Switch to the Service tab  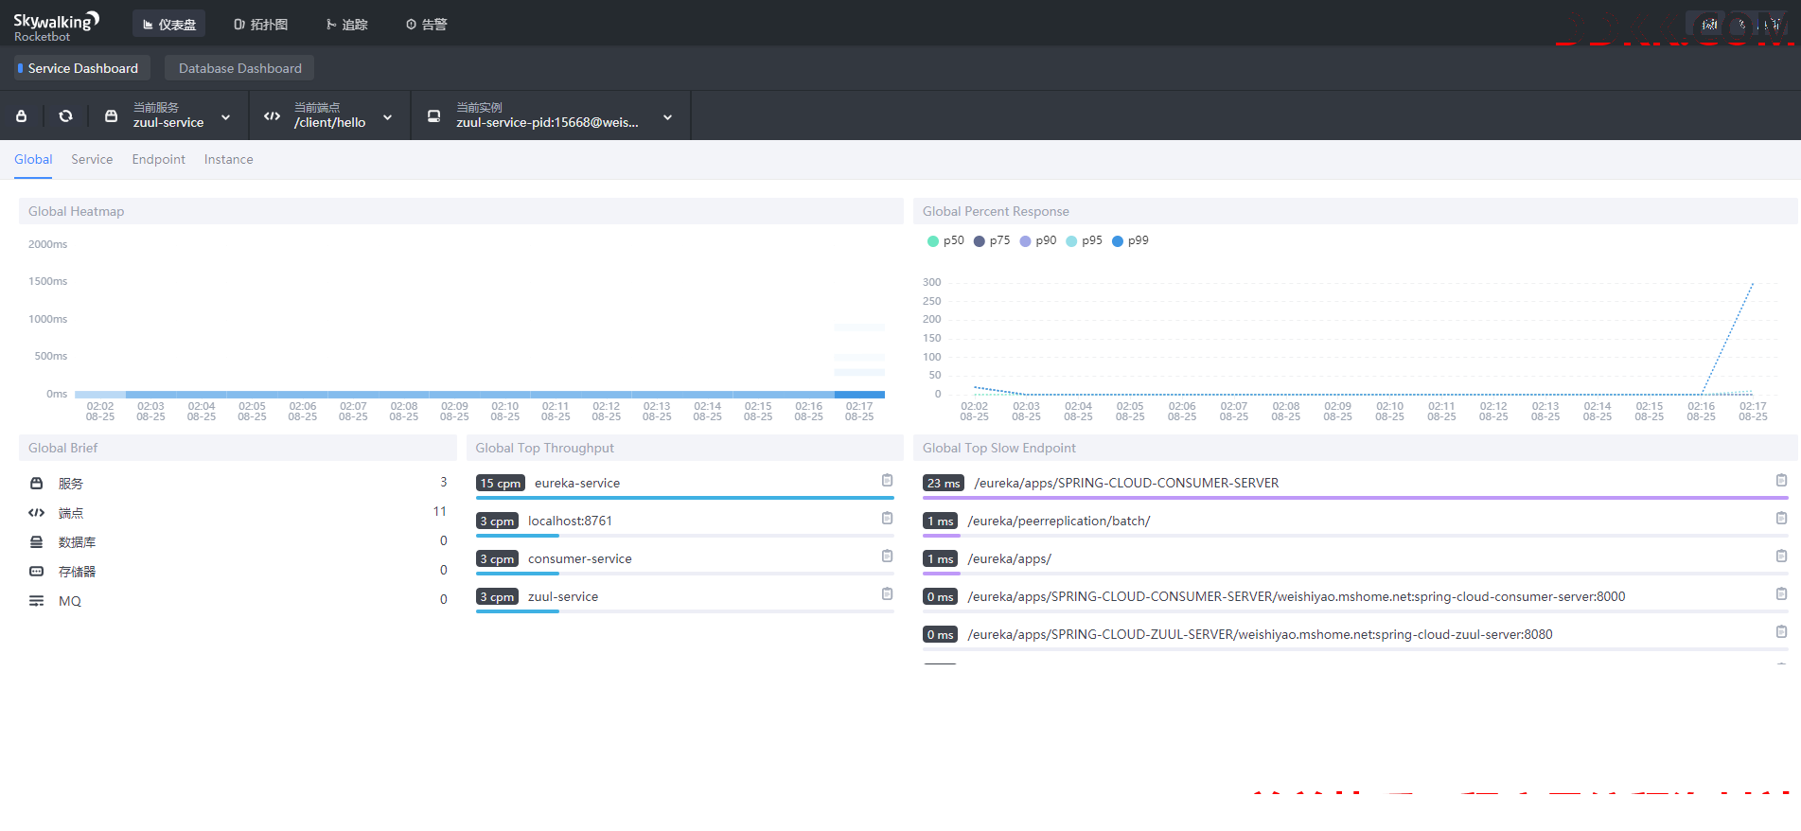pyautogui.click(x=92, y=159)
